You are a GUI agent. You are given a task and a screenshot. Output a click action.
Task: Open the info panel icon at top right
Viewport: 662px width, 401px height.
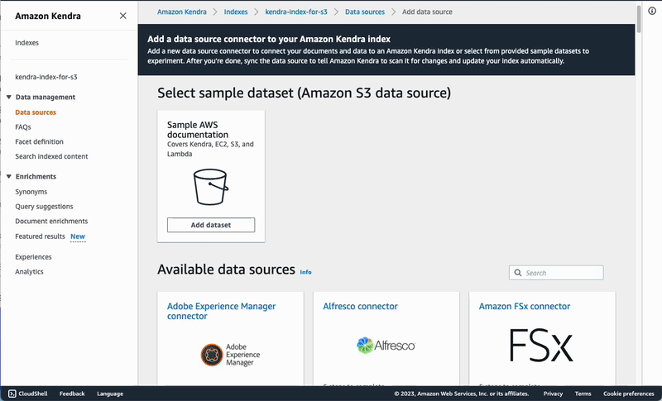652,12
